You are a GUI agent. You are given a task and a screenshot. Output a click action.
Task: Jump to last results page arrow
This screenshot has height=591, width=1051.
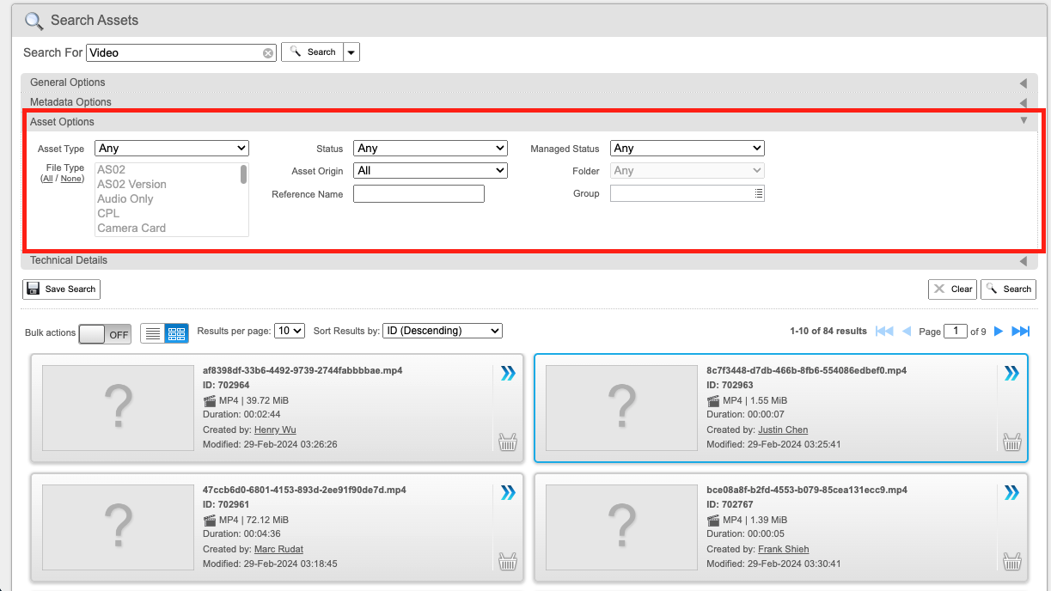[1021, 332]
